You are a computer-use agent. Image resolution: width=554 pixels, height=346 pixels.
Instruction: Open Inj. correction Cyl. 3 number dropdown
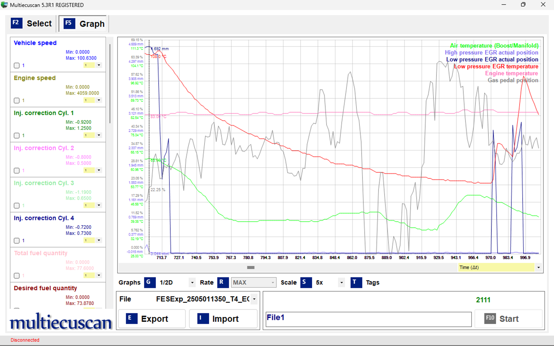point(99,205)
